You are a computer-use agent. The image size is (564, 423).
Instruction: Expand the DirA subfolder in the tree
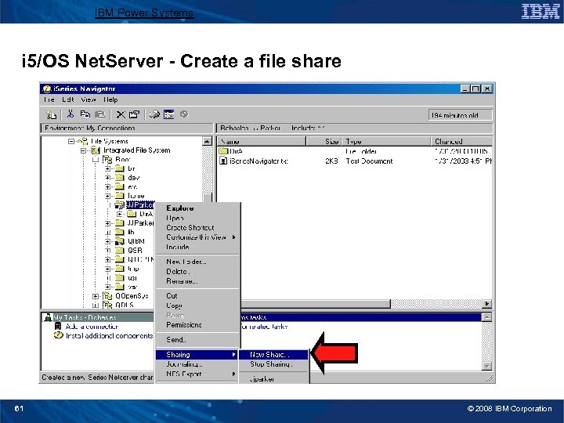(120, 214)
